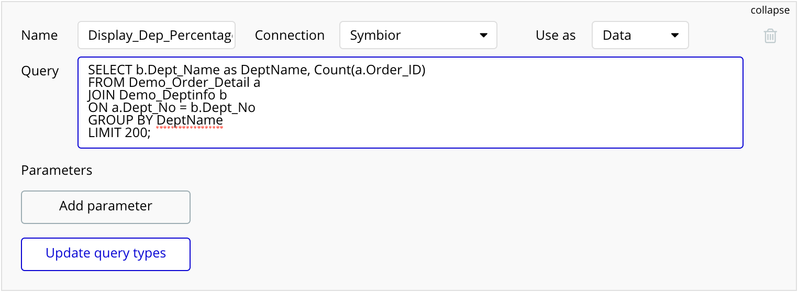Open the Use as dropdown showing Data
798x292 pixels.
pos(640,36)
